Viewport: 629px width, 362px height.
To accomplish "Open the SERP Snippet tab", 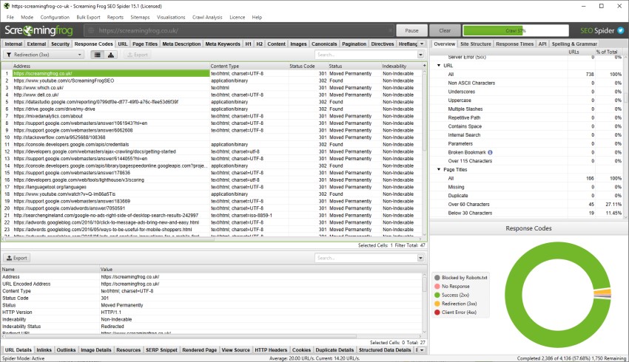I will (162, 349).
